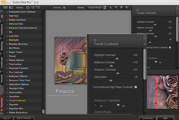Viewport: 179px width, 120px height.
Task: Click the top-right down arrow in background panel
Action: coord(177,13)
